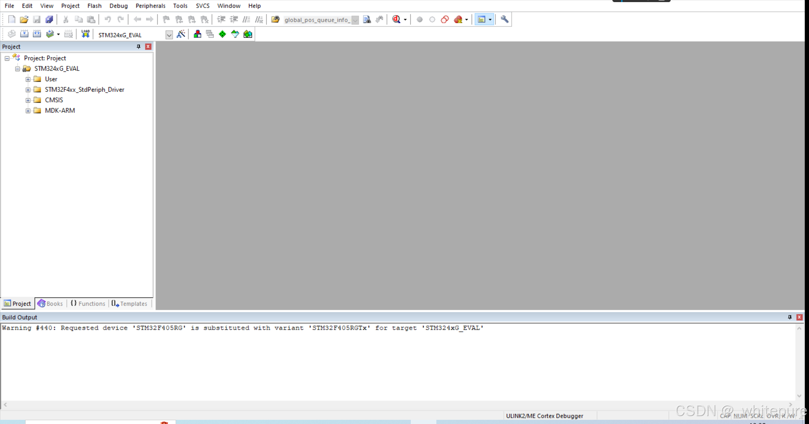Open the Flash menu

[x=94, y=6]
